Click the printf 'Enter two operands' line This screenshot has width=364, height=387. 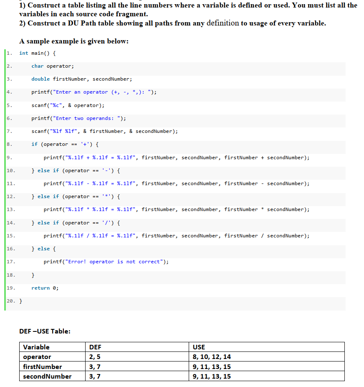tap(78, 118)
